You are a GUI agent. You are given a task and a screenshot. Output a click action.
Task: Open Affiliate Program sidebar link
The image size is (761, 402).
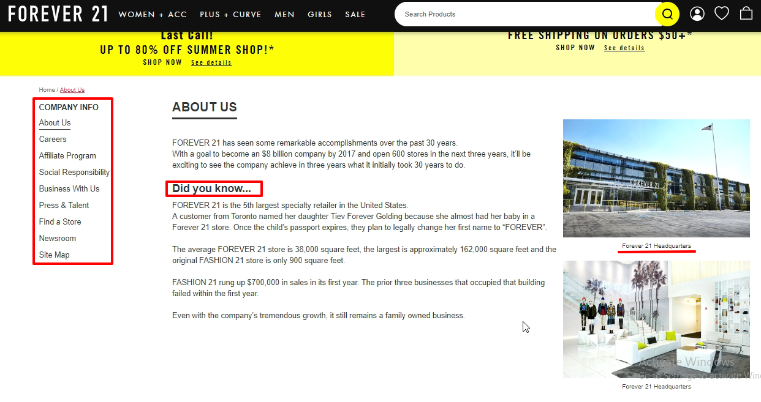point(67,155)
